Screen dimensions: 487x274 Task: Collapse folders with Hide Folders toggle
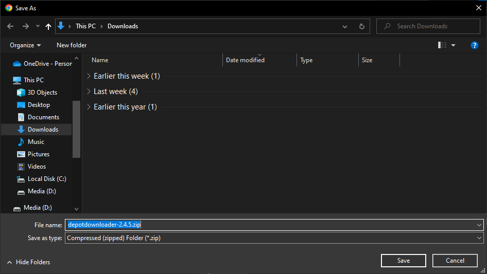(28, 262)
